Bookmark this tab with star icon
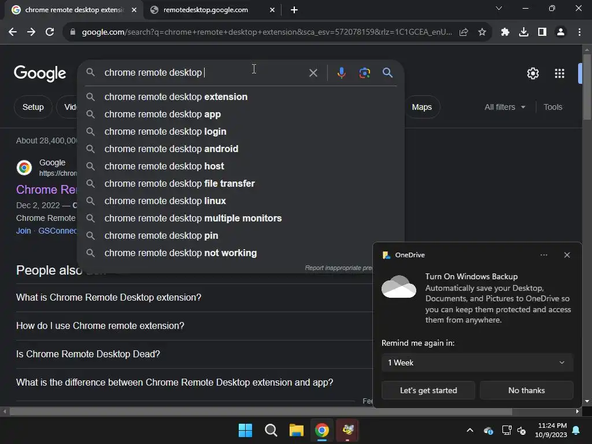Viewport: 592px width, 444px height. 482,32
